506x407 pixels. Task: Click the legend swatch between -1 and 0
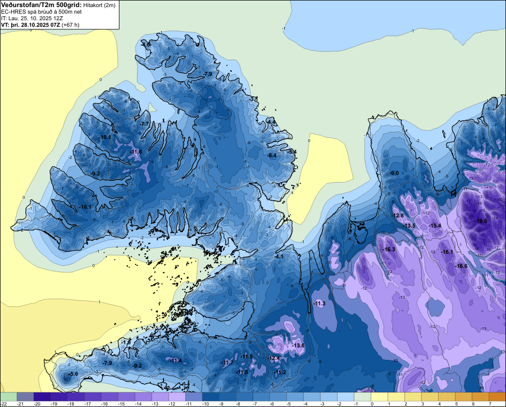pos(363,397)
